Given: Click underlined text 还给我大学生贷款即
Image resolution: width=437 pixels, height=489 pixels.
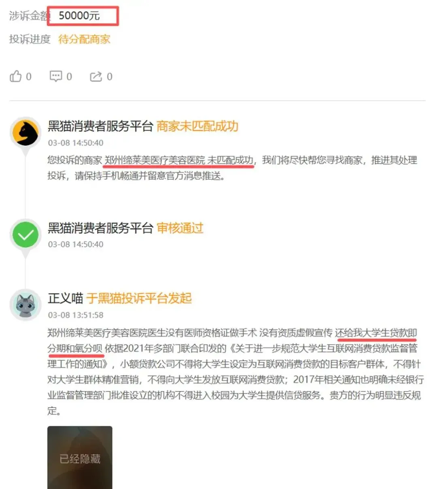Looking at the screenshot, I should 376,333.
